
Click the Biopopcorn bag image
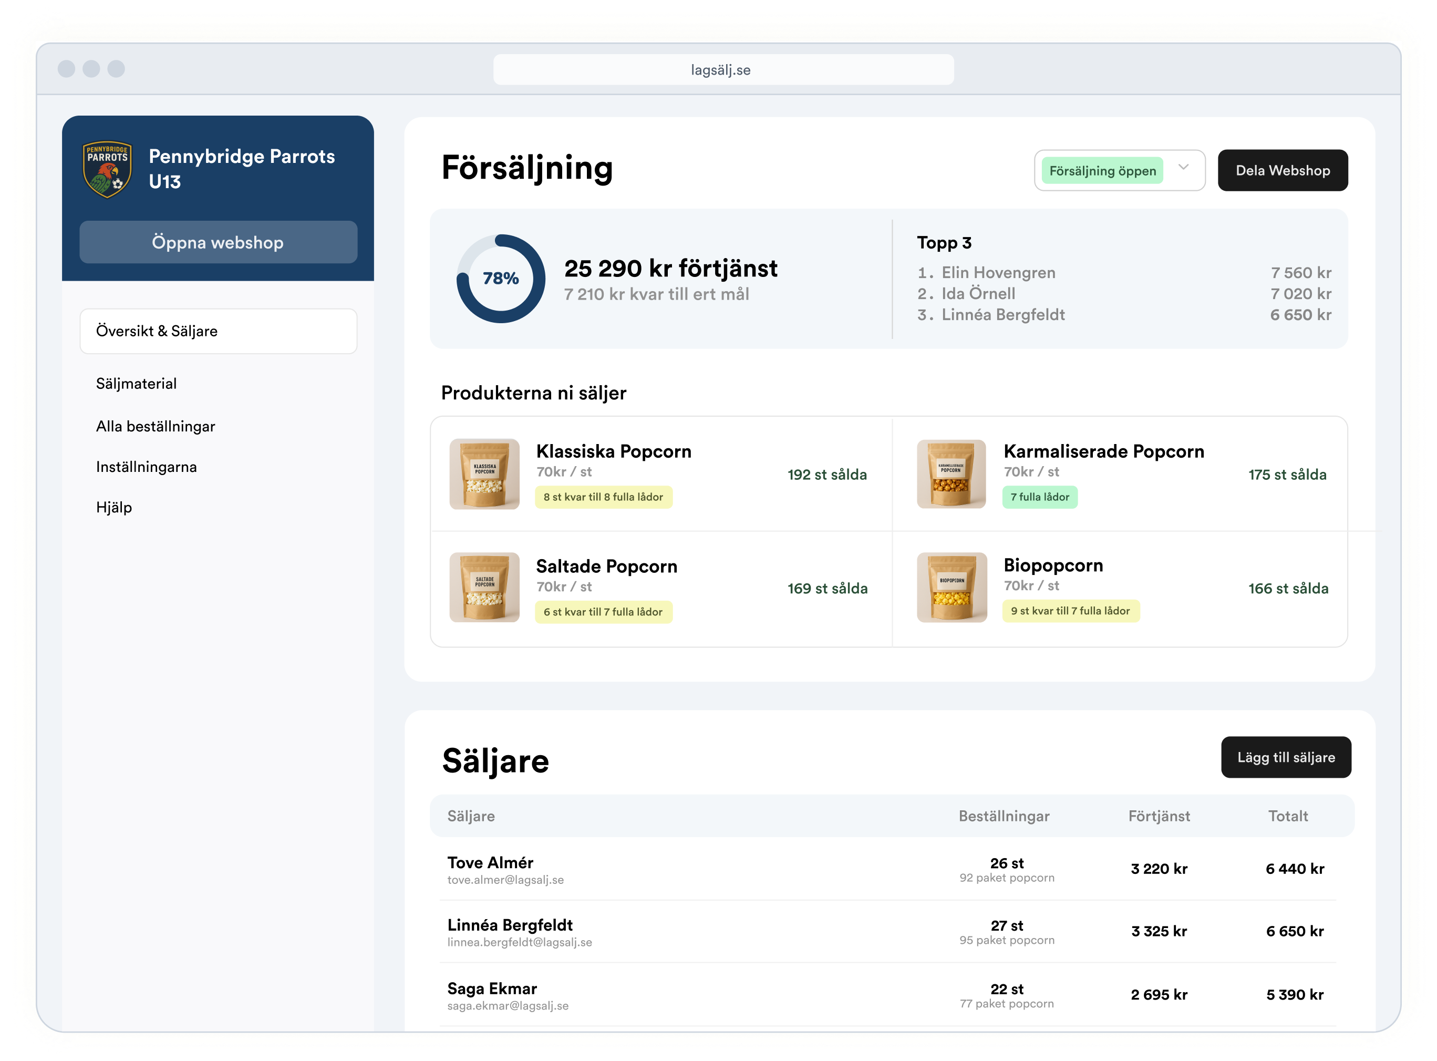(x=952, y=588)
